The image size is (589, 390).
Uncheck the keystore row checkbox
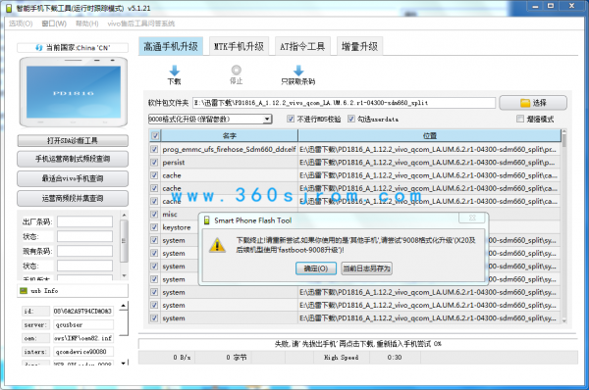[x=154, y=227]
